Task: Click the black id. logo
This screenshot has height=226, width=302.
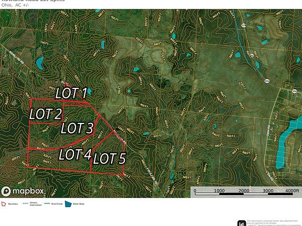Action: pos(242,223)
